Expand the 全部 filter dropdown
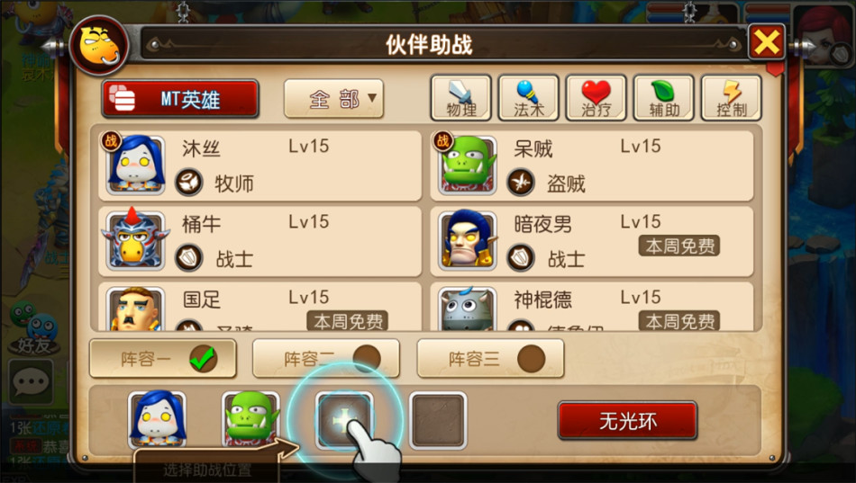856x483 pixels. pyautogui.click(x=333, y=99)
